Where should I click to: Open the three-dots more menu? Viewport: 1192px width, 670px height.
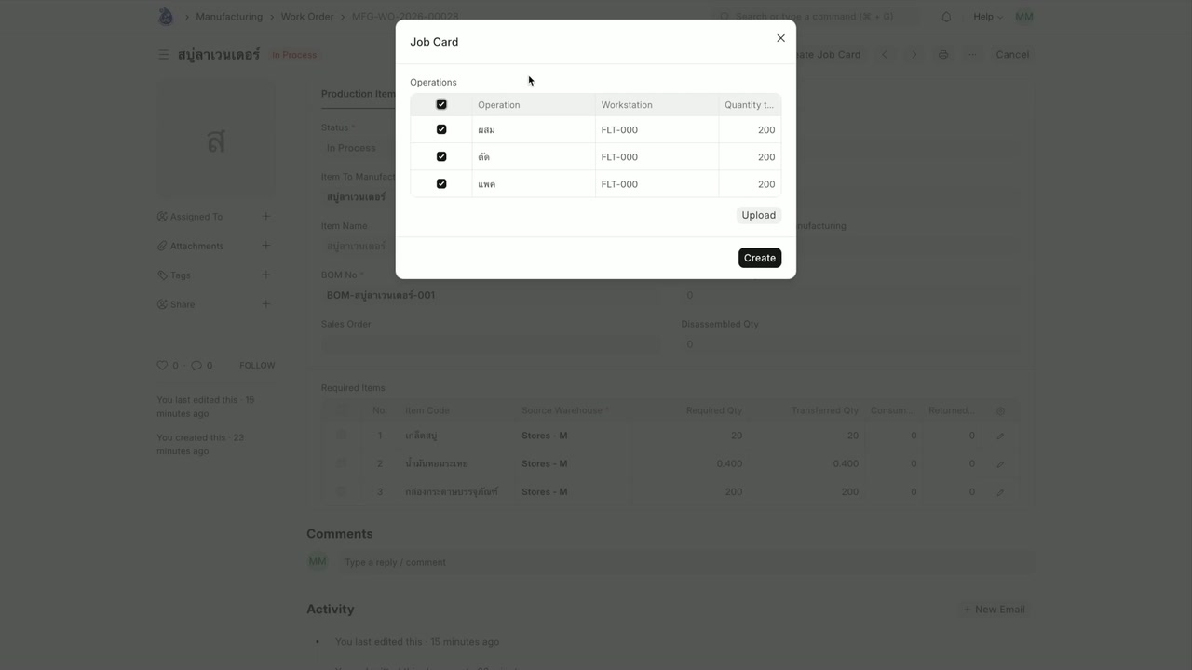click(972, 55)
